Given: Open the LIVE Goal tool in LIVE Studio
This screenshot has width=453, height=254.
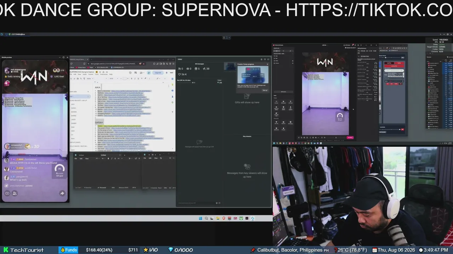Looking at the screenshot, I should [291, 102].
